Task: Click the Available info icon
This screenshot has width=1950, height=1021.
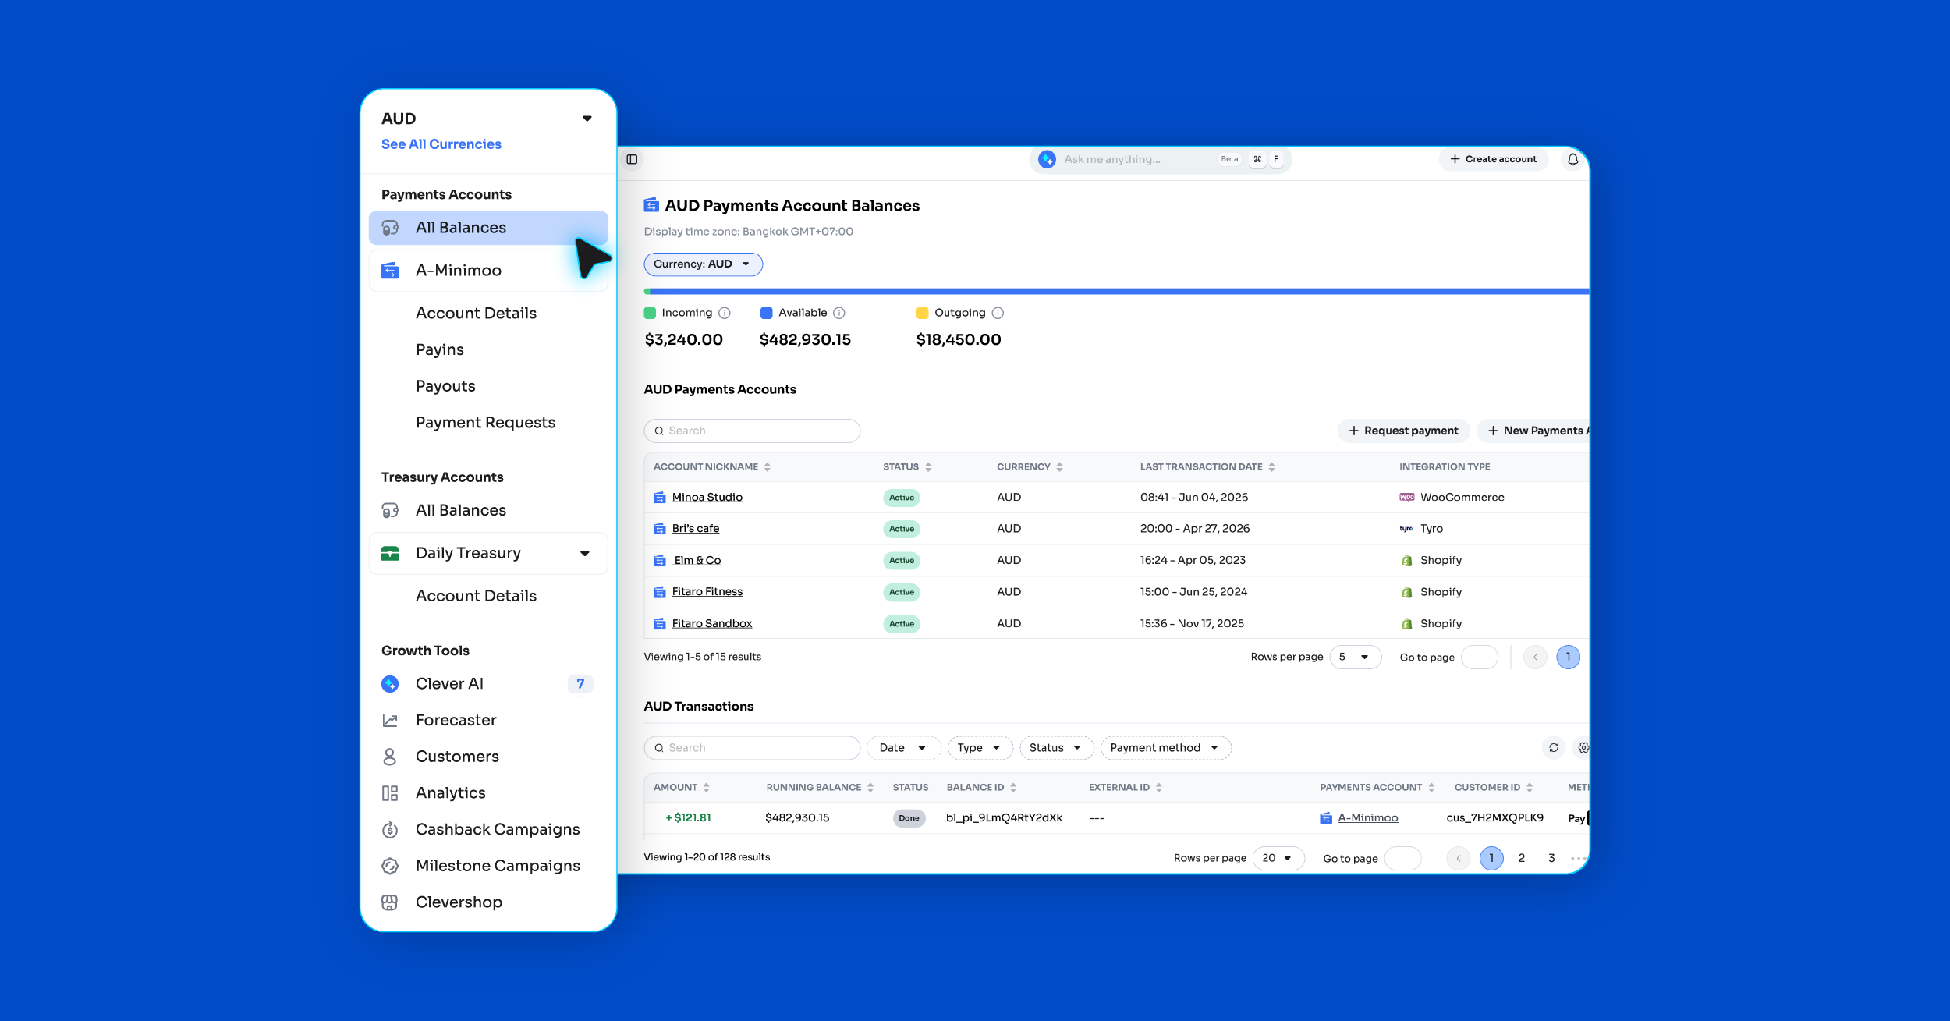Action: [x=839, y=313]
